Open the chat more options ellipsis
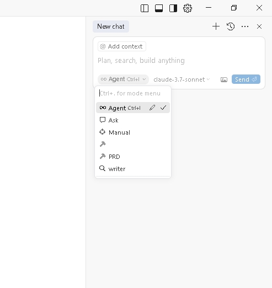The height and width of the screenshot is (288, 272). click(245, 26)
